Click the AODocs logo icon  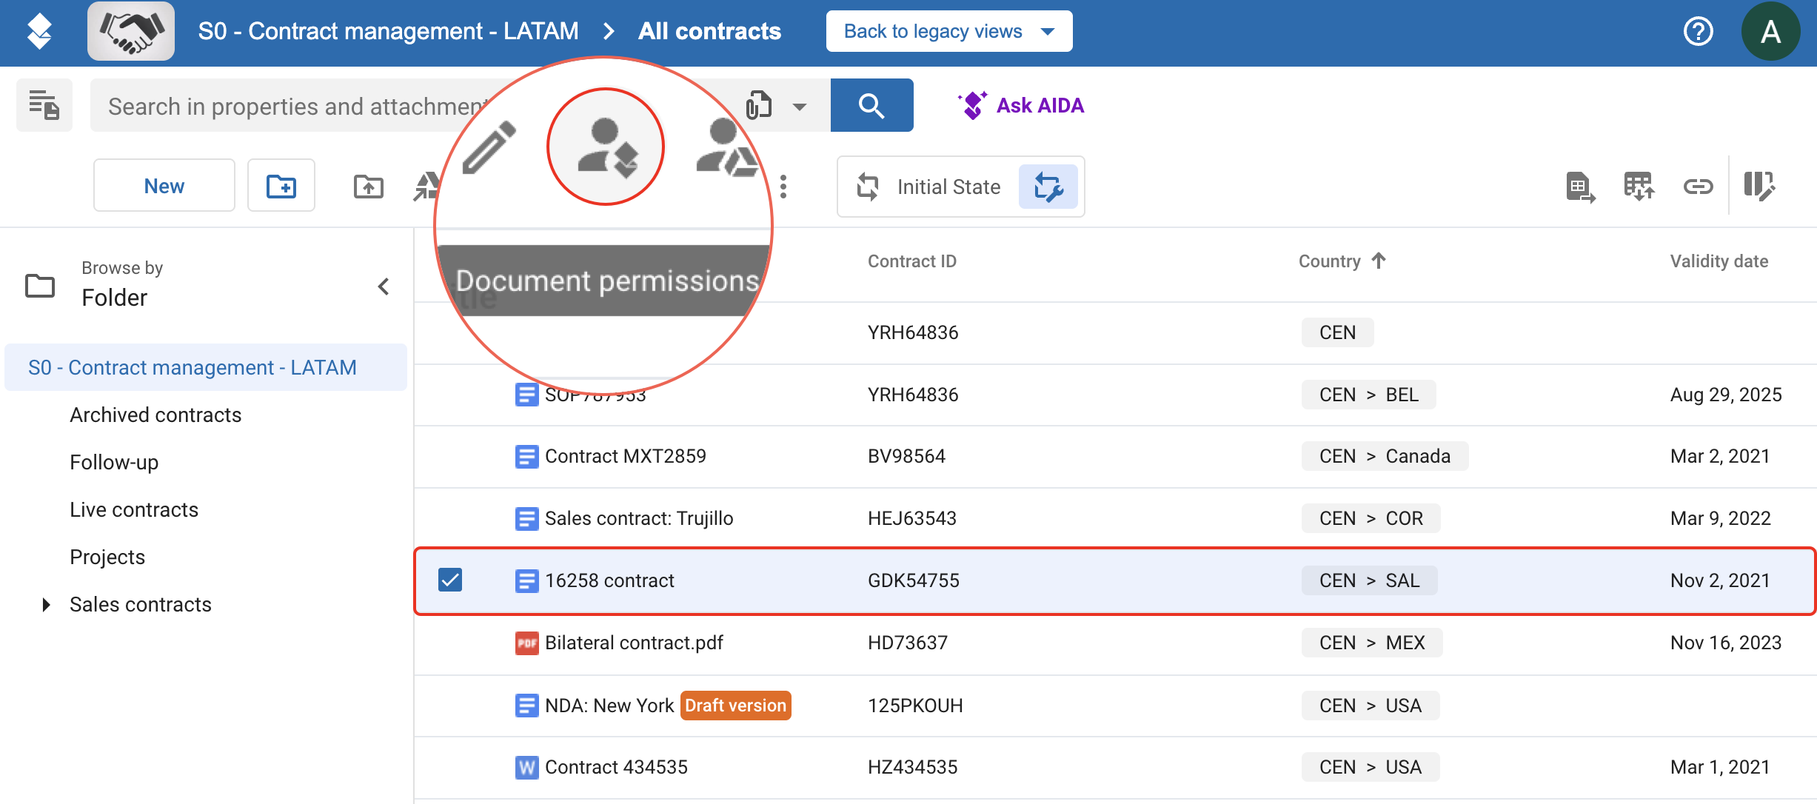pos(39,31)
